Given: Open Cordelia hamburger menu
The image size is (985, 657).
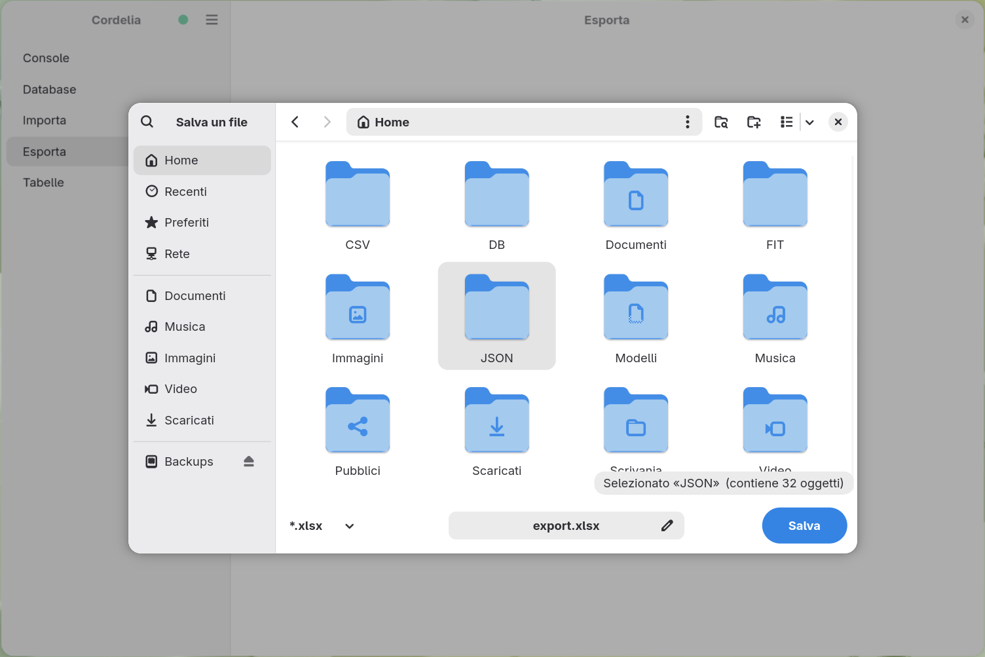Looking at the screenshot, I should click(212, 20).
